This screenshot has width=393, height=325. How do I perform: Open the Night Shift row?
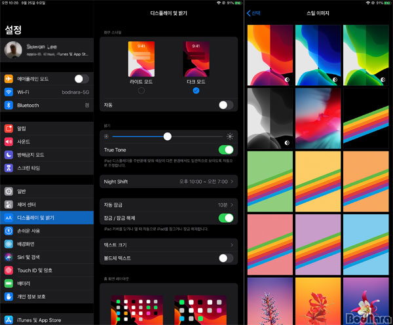(169, 182)
